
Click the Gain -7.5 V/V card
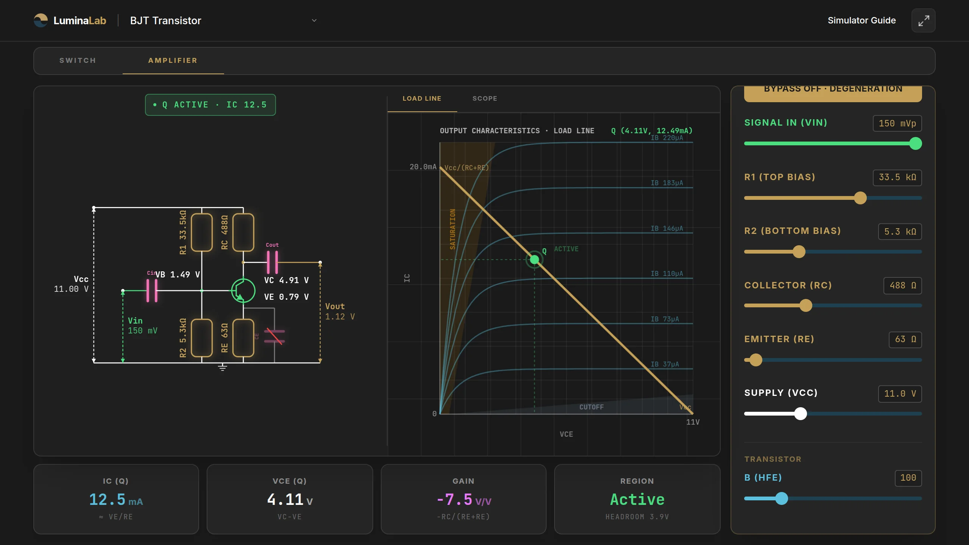[x=463, y=499]
